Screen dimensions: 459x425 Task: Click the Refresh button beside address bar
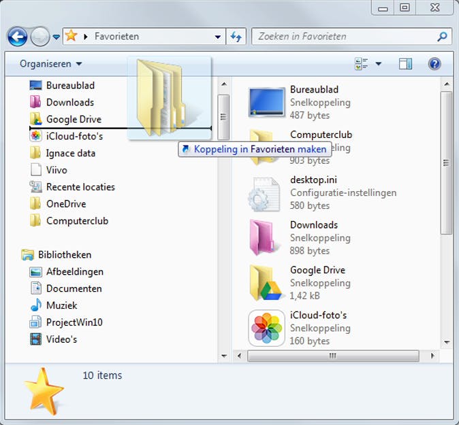[236, 37]
